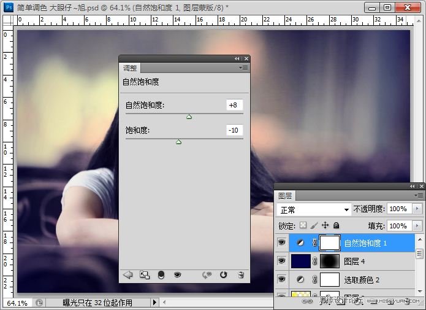The width and height of the screenshot is (426, 310).
Task: Open the status bar info menu arrow
Action: tap(154, 302)
